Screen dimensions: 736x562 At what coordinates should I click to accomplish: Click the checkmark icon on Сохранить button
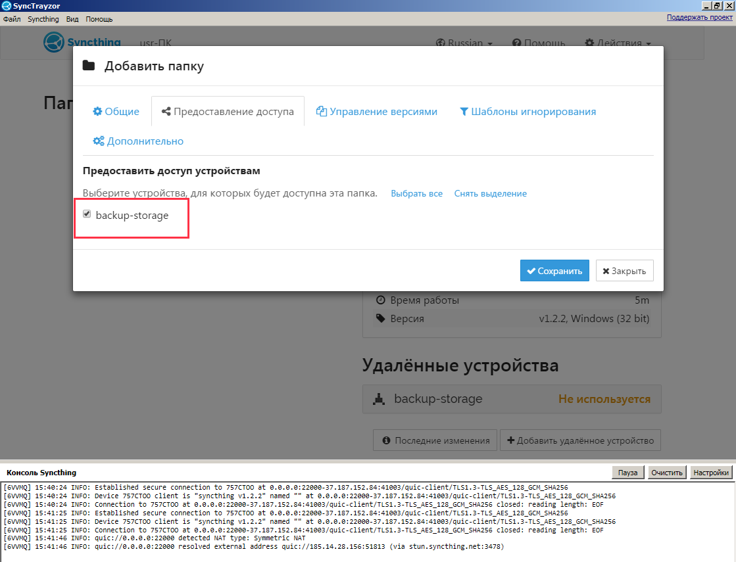pyautogui.click(x=531, y=271)
